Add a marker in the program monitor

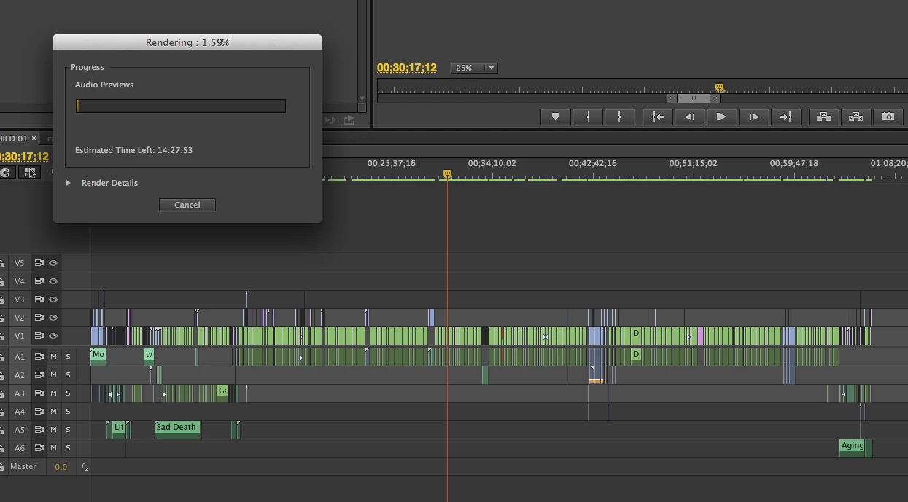555,117
